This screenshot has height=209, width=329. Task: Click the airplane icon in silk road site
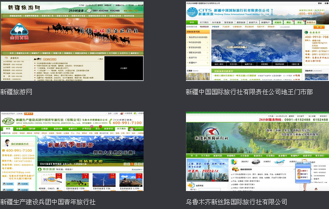point(280,161)
